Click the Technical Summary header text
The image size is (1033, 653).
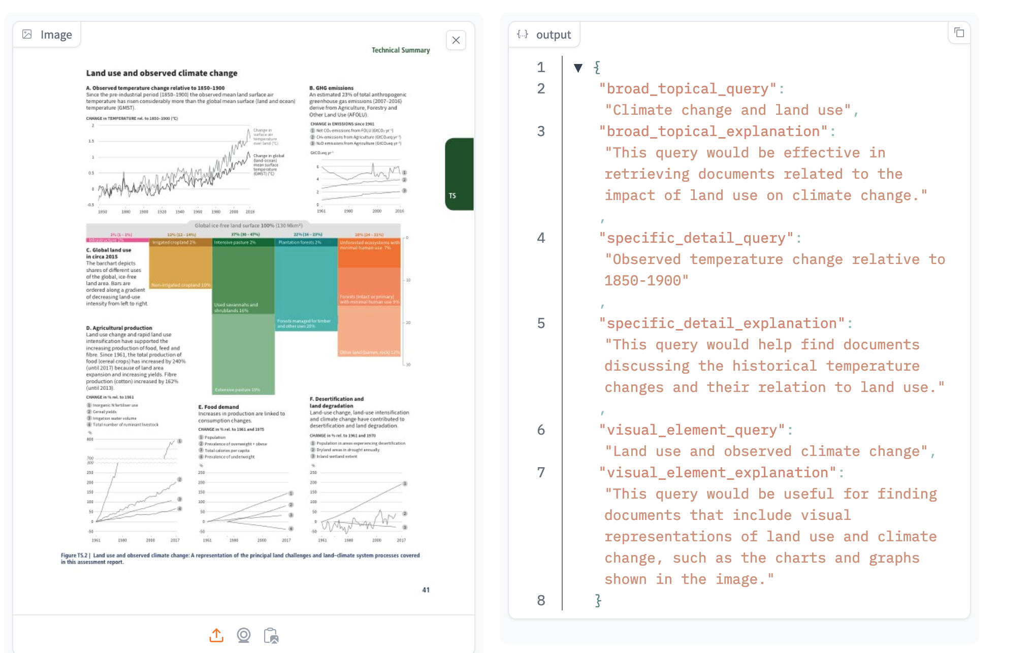pos(400,50)
